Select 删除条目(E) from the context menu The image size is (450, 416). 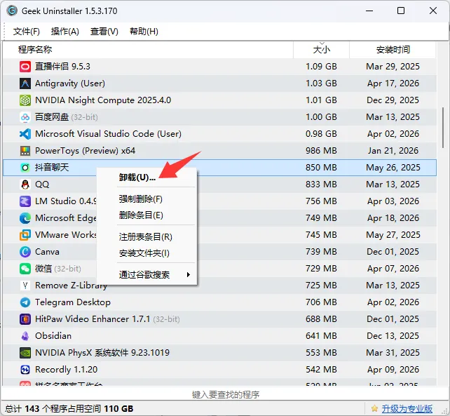(x=147, y=215)
